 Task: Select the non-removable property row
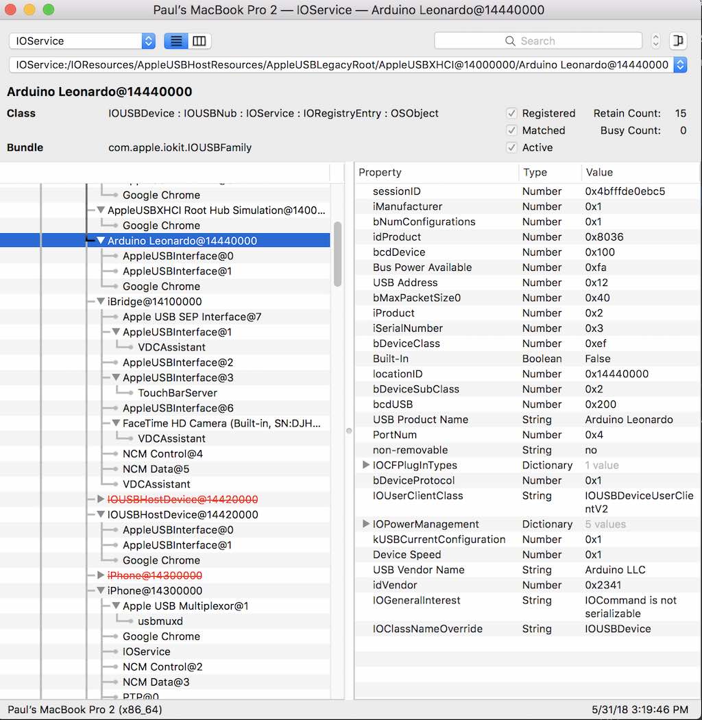pyautogui.click(x=527, y=450)
